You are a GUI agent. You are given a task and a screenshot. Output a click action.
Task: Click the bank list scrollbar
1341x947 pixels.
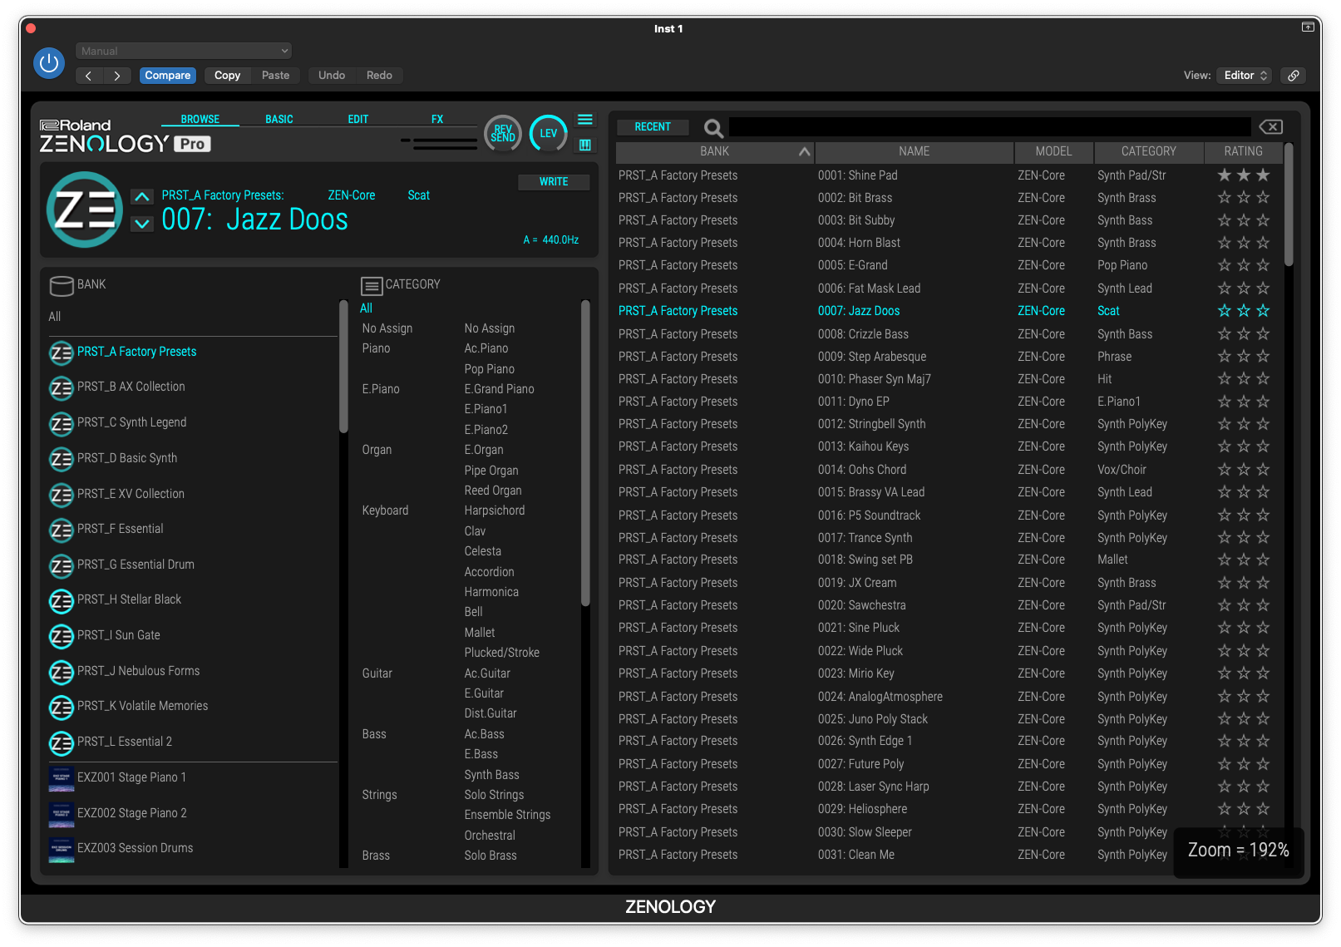pos(343,367)
